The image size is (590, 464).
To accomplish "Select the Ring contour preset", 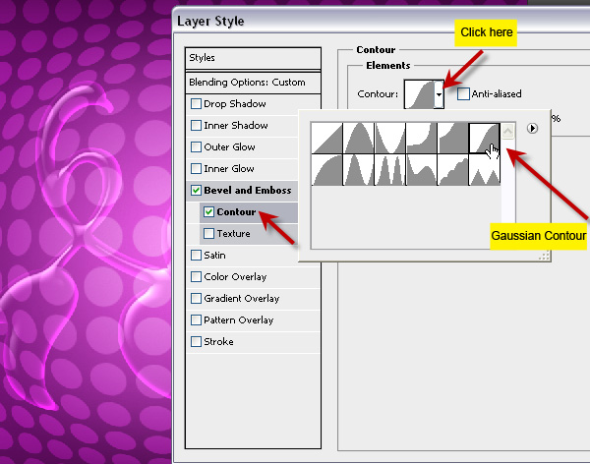I will click(x=359, y=170).
